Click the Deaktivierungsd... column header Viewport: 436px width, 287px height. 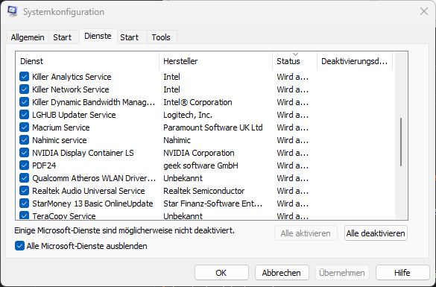[x=355, y=61]
